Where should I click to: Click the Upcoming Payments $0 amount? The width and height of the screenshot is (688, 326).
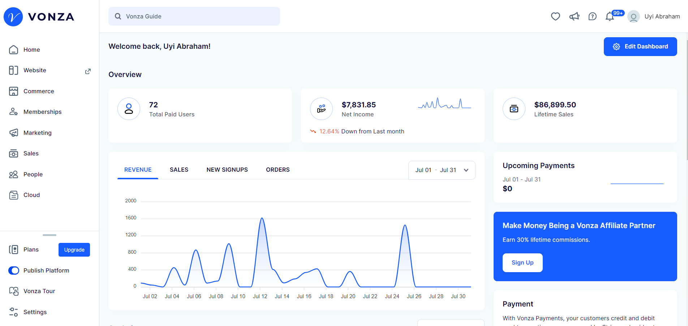coord(507,189)
